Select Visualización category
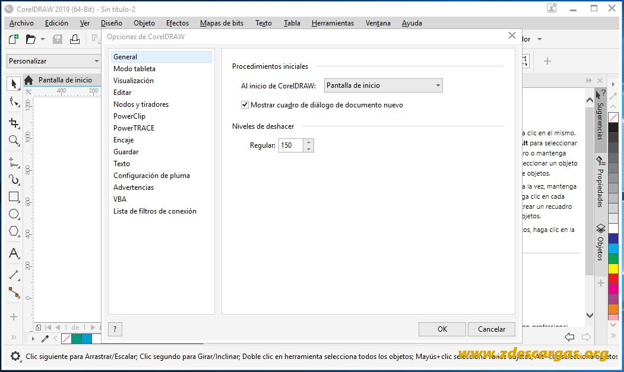Viewport: 624px width, 372px height. click(x=134, y=81)
